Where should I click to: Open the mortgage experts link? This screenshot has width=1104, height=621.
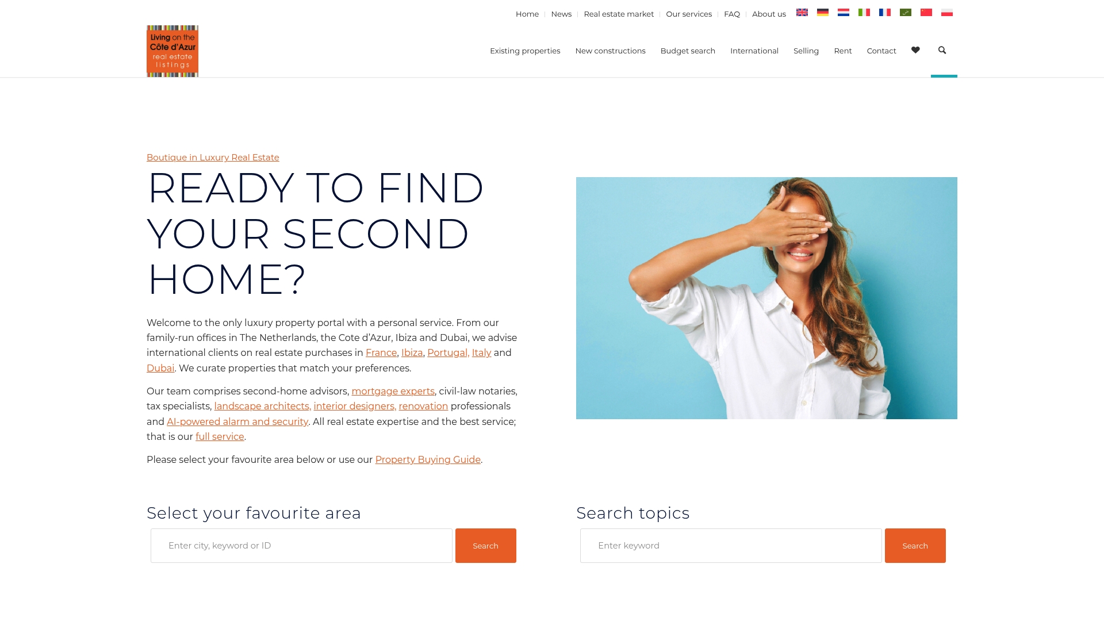tap(393, 392)
